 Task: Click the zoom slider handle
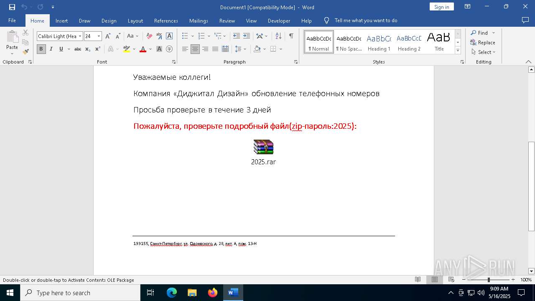tap(489, 280)
